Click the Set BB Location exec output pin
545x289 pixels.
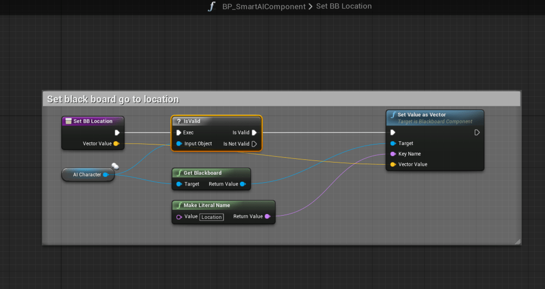[117, 133]
